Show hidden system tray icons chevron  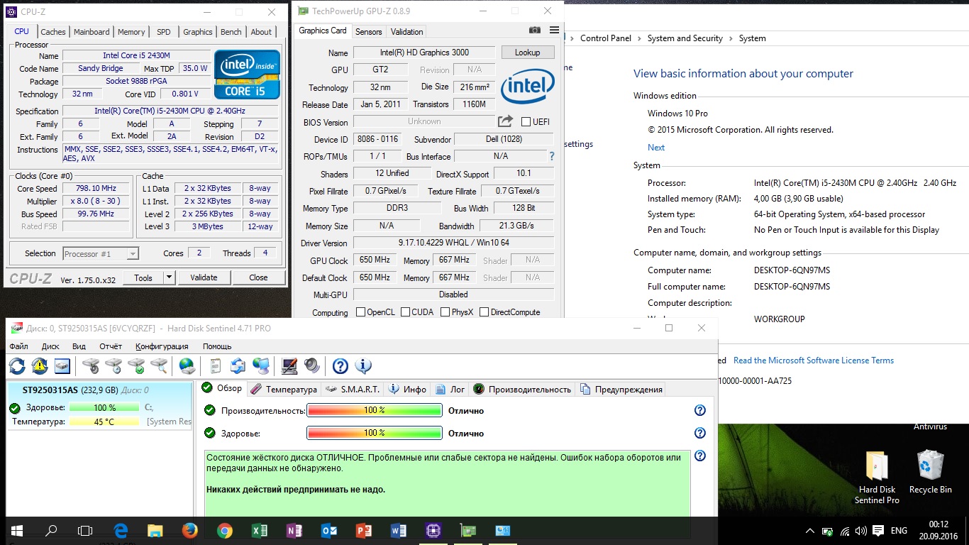coord(810,531)
